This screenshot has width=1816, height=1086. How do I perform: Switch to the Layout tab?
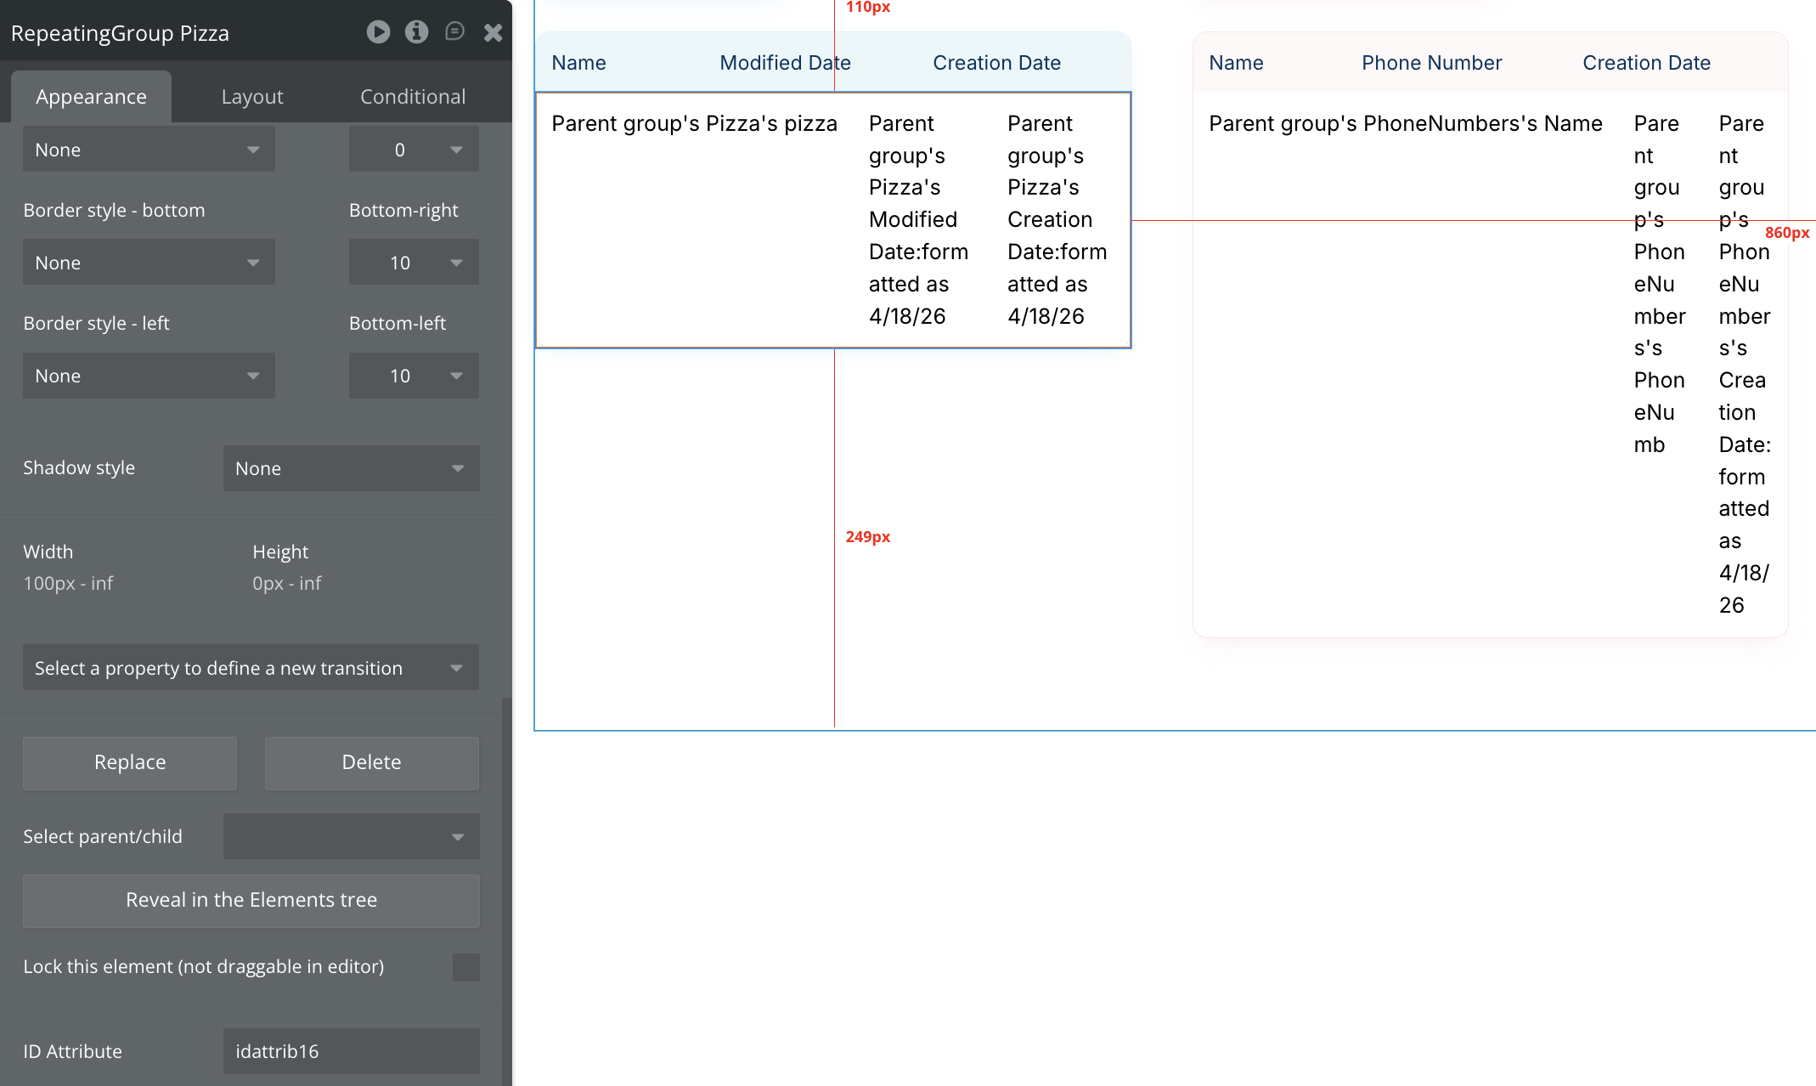pos(251,97)
